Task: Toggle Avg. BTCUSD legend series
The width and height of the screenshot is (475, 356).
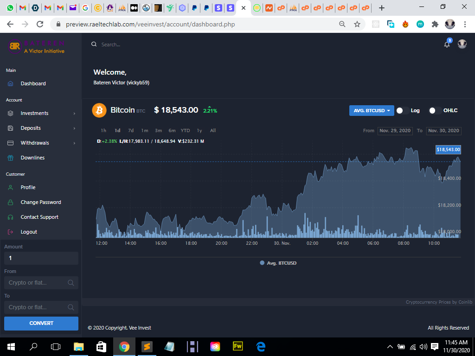Action: (x=278, y=263)
